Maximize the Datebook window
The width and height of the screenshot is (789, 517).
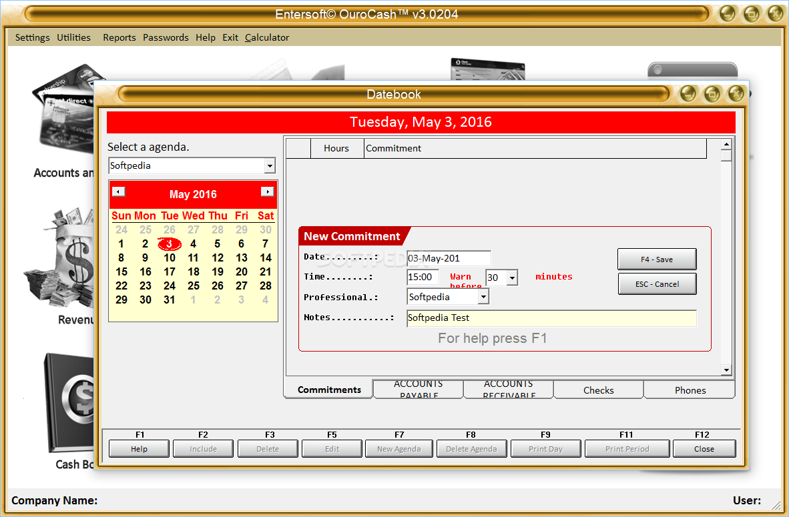(x=712, y=93)
